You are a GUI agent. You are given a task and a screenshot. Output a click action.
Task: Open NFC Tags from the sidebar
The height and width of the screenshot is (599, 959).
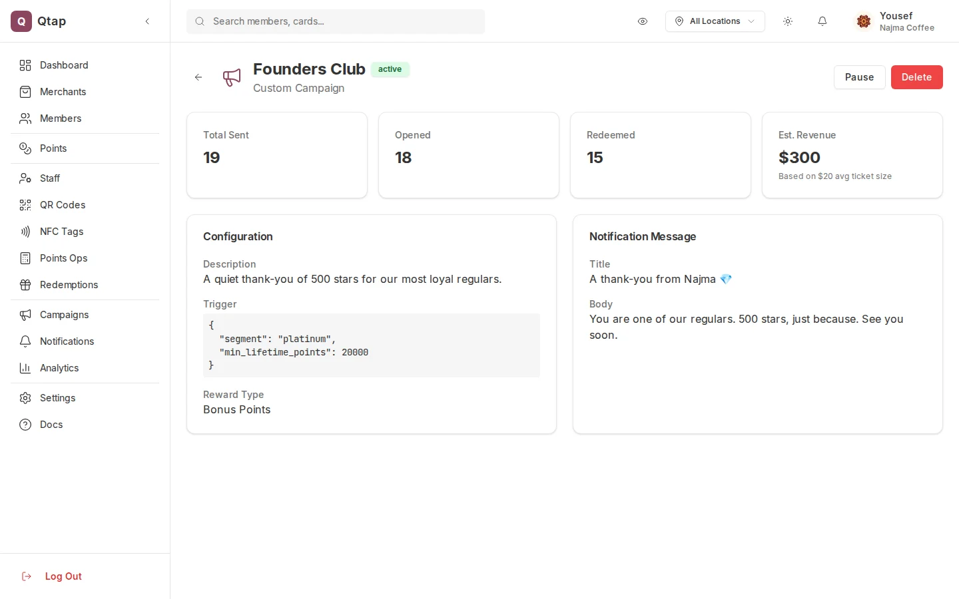(85, 232)
